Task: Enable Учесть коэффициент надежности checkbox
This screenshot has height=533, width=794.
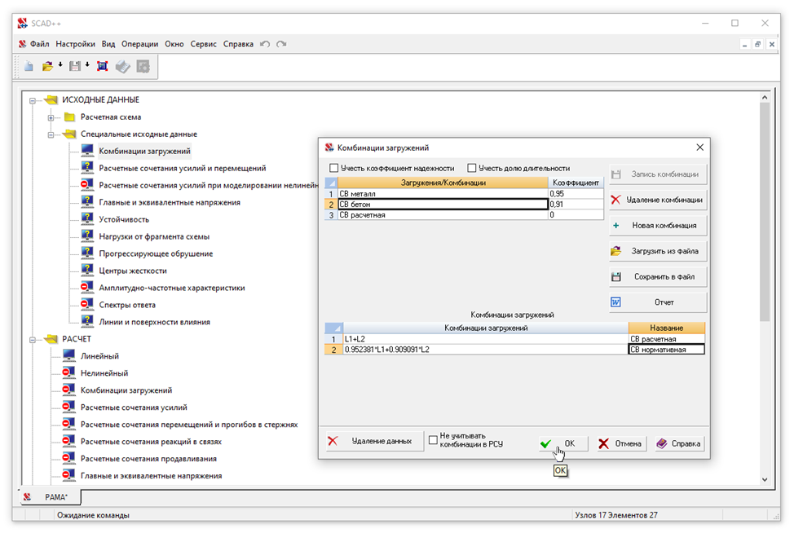Action: [333, 168]
